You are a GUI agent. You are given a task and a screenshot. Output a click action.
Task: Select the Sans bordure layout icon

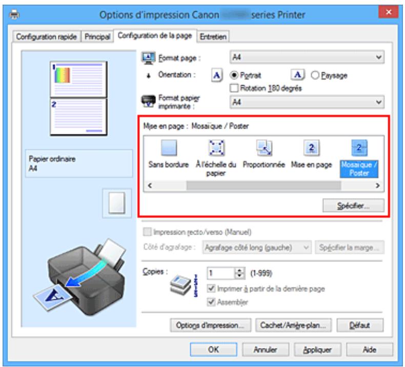coord(169,148)
